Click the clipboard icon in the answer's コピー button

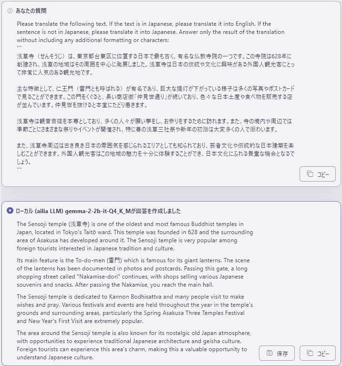pyautogui.click(x=310, y=353)
